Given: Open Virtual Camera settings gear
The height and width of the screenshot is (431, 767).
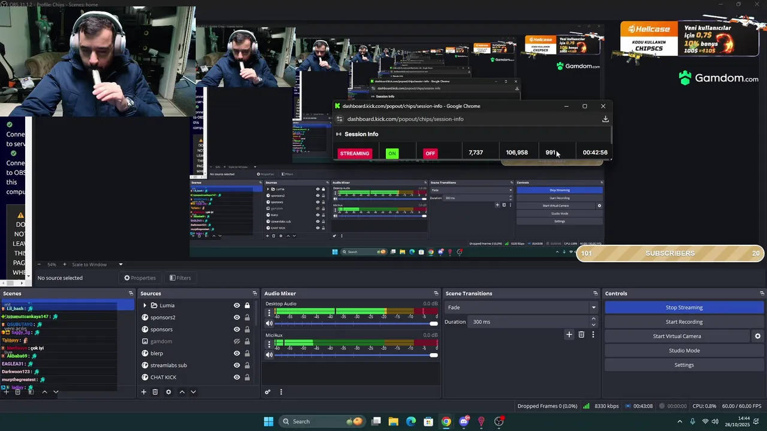Looking at the screenshot, I should tap(757, 336).
